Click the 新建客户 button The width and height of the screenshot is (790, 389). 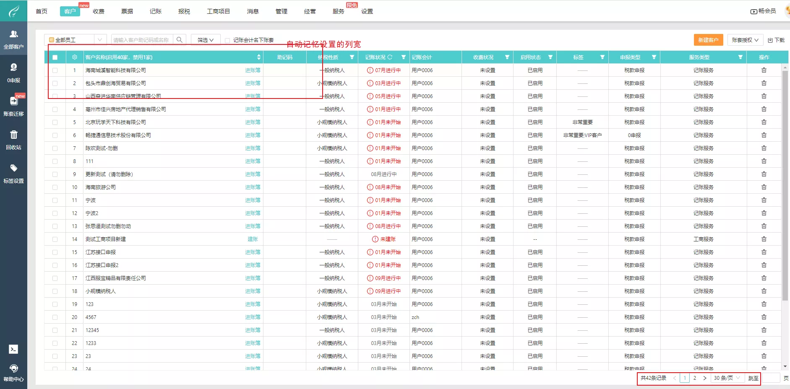tap(708, 40)
